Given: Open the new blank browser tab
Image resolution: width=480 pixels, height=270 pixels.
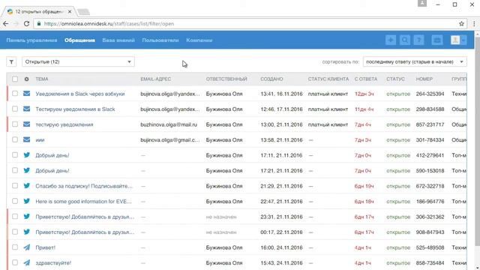Looking at the screenshot, I should click(x=83, y=12).
